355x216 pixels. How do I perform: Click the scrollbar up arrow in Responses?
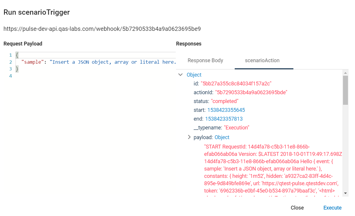tap(345, 73)
